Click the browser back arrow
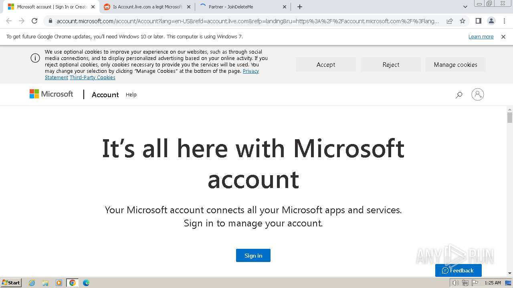513x288 pixels. click(9, 21)
